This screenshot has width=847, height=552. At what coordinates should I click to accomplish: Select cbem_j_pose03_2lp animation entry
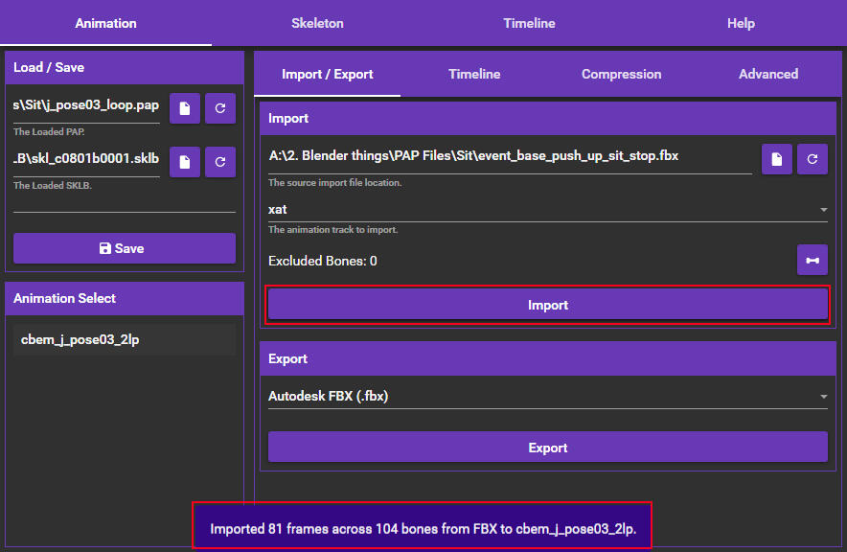pyautogui.click(x=125, y=339)
